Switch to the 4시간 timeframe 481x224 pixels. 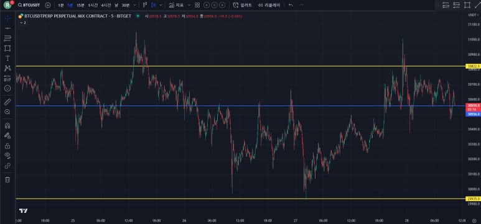(106, 5)
